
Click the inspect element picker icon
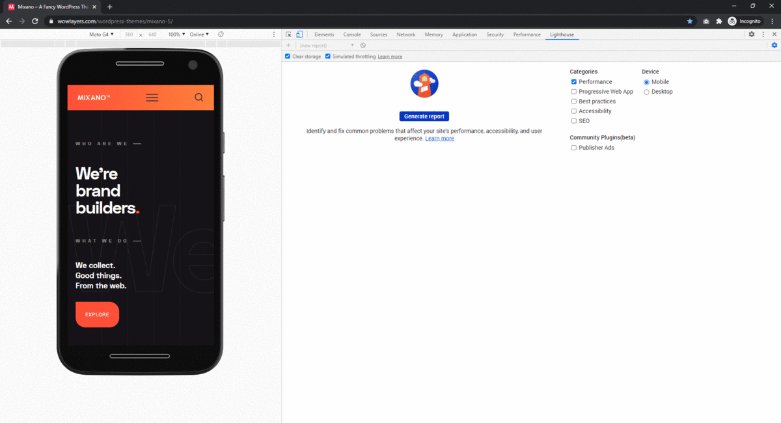click(289, 34)
